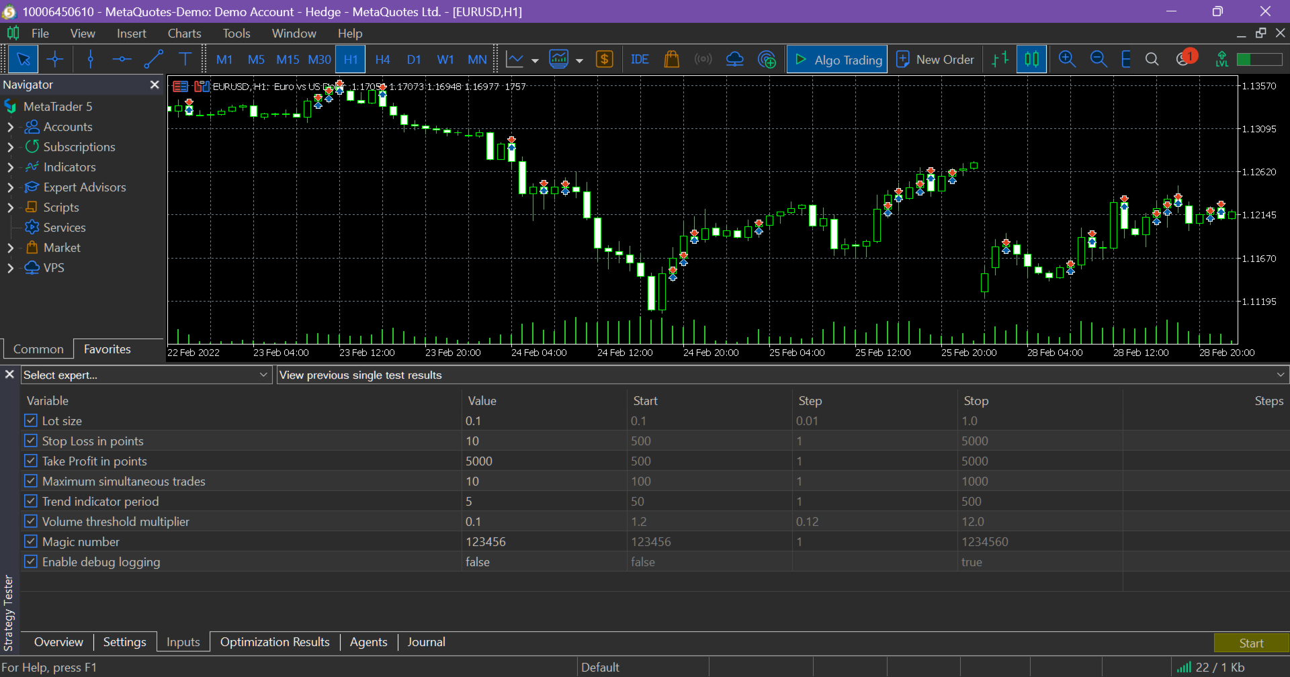
Task: Expand the Market tree node
Action: pos(10,248)
